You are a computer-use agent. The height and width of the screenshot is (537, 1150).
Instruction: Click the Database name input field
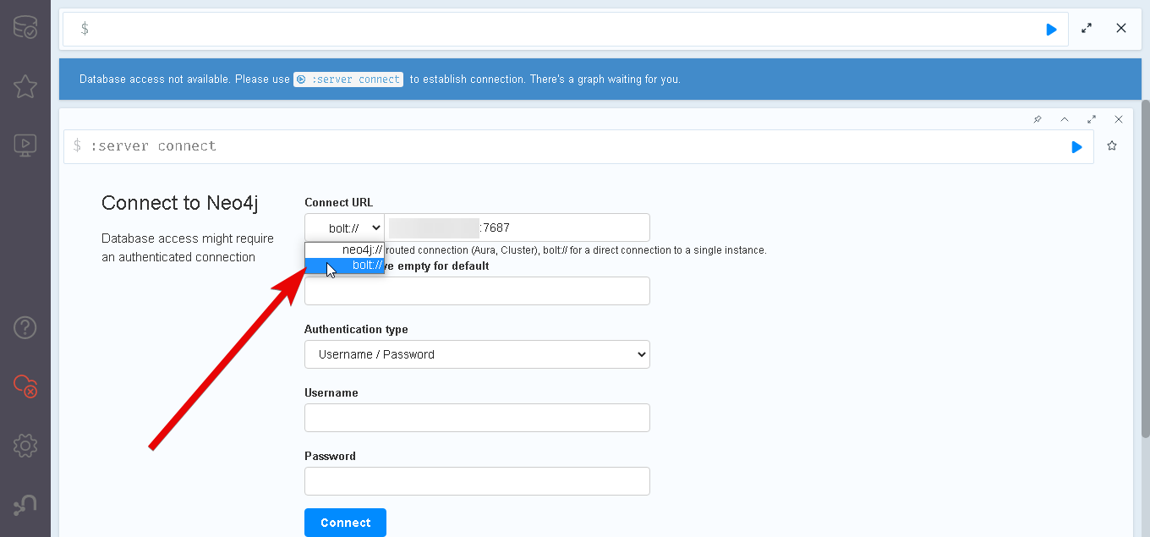[x=477, y=291]
